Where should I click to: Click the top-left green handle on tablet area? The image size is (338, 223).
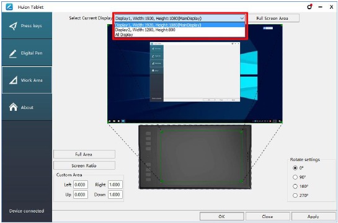(x=161, y=132)
